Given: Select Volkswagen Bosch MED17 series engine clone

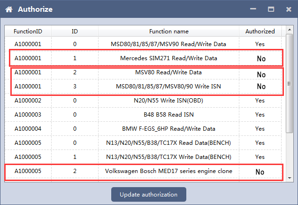Looking at the screenshot, I should point(143,171).
